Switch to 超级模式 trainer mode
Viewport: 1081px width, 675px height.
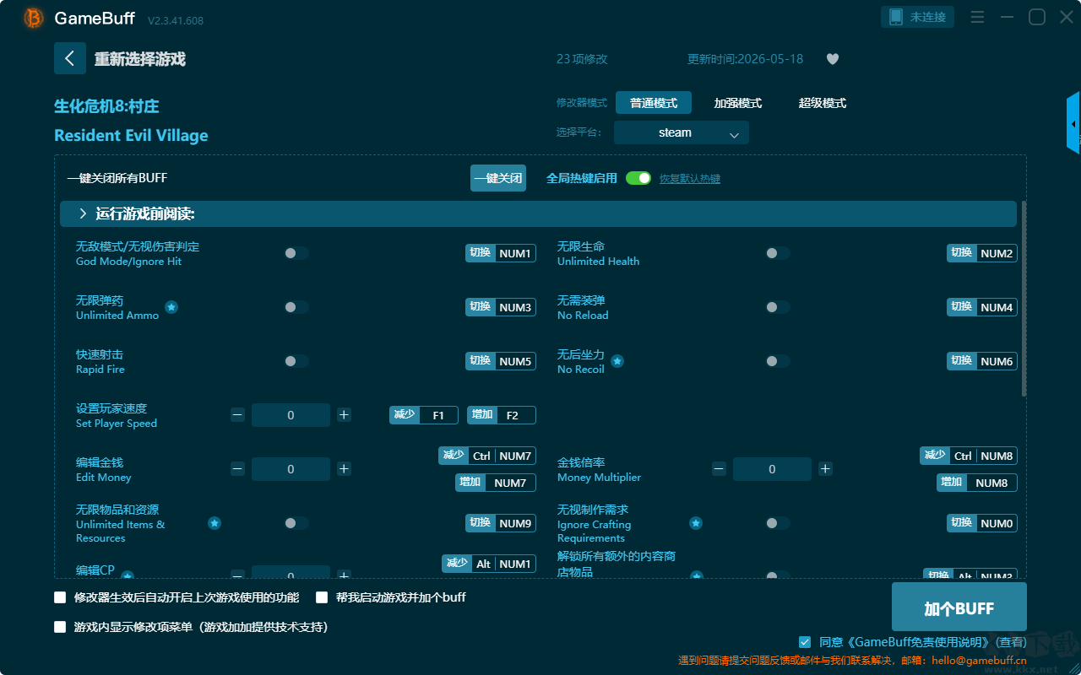point(823,103)
